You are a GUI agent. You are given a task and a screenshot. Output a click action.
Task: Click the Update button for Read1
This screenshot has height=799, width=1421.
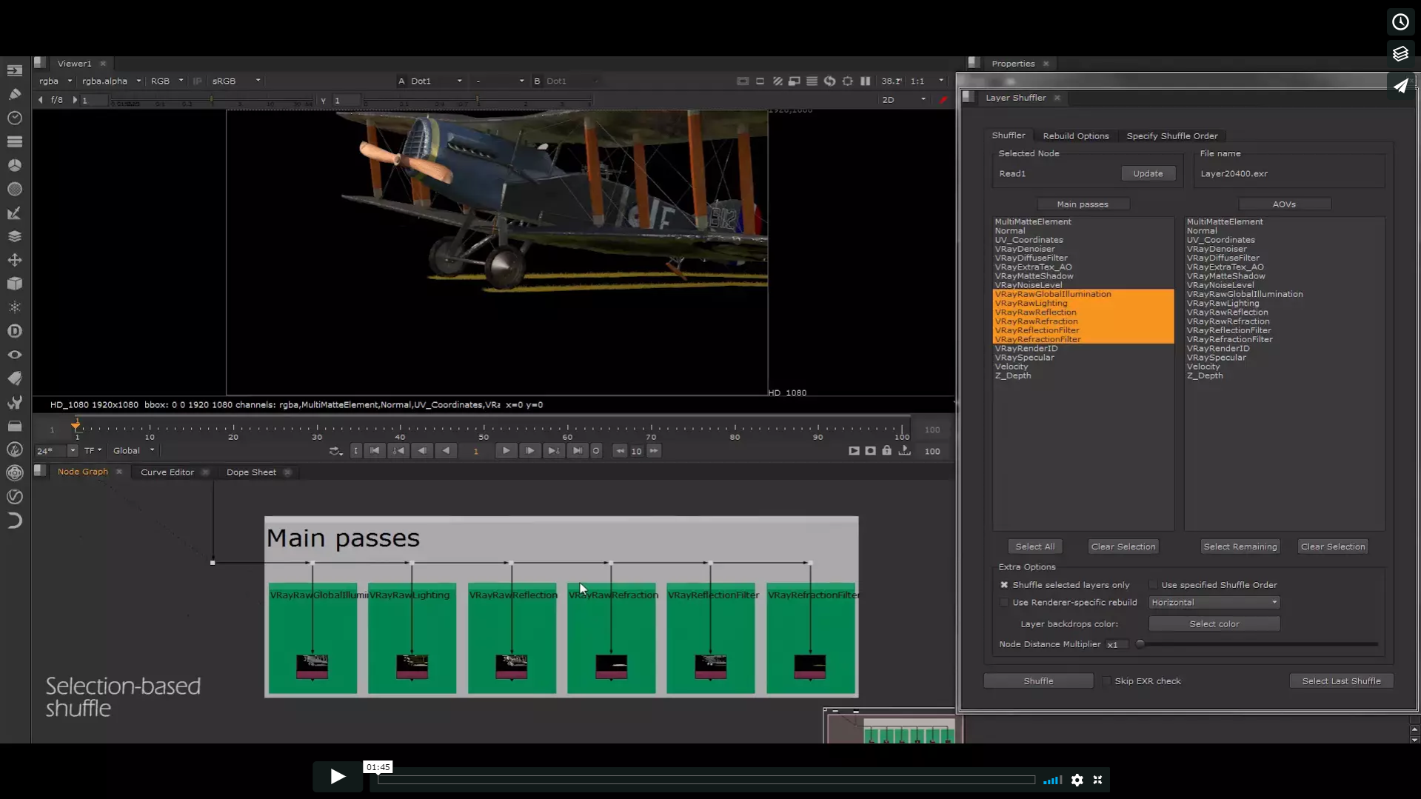(x=1147, y=173)
